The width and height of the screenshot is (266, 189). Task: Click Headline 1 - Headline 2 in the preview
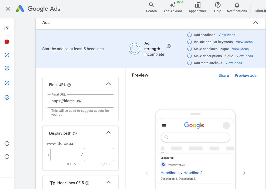181,173
